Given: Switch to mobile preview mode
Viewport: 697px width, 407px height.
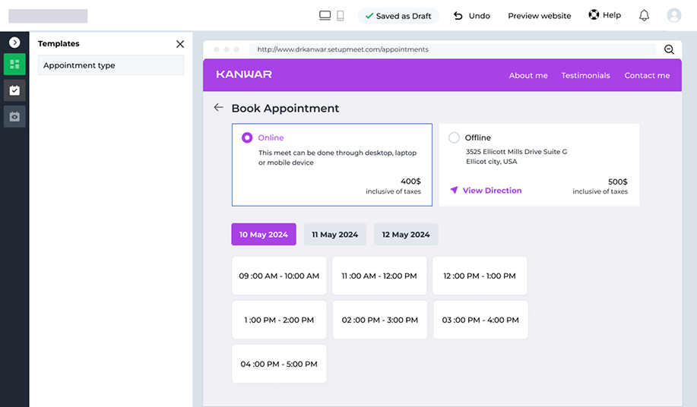Looking at the screenshot, I should 341,15.
